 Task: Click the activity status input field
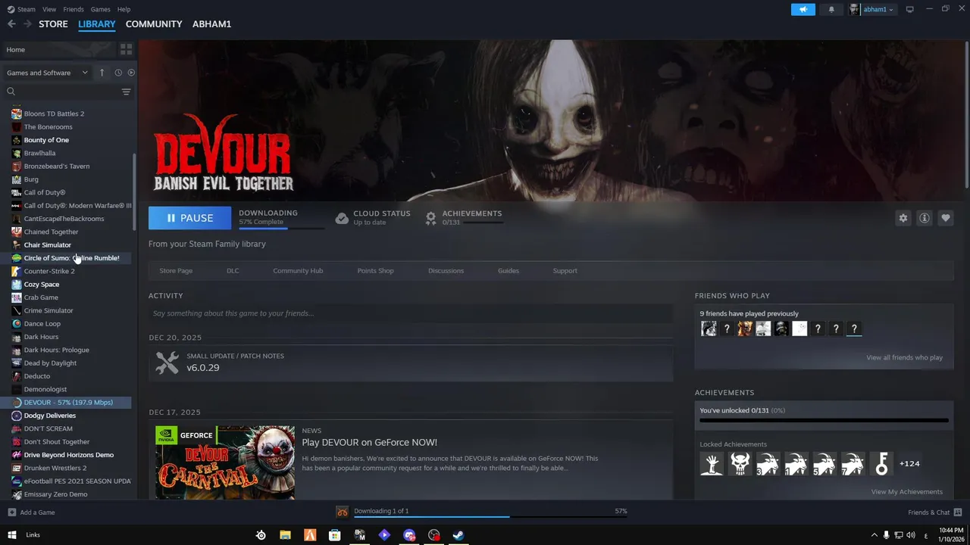[x=411, y=313]
